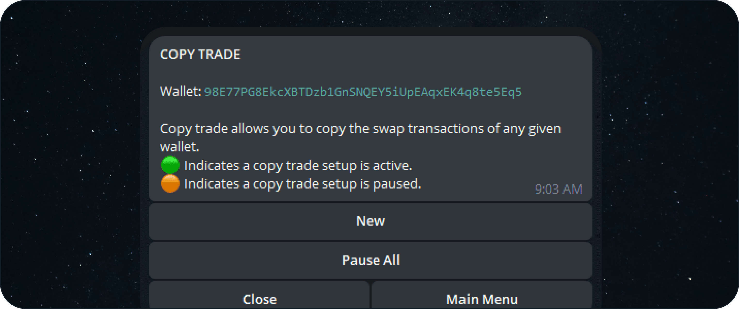Click the "setup is active" description line
This screenshot has width=739, height=309.
coord(298,166)
